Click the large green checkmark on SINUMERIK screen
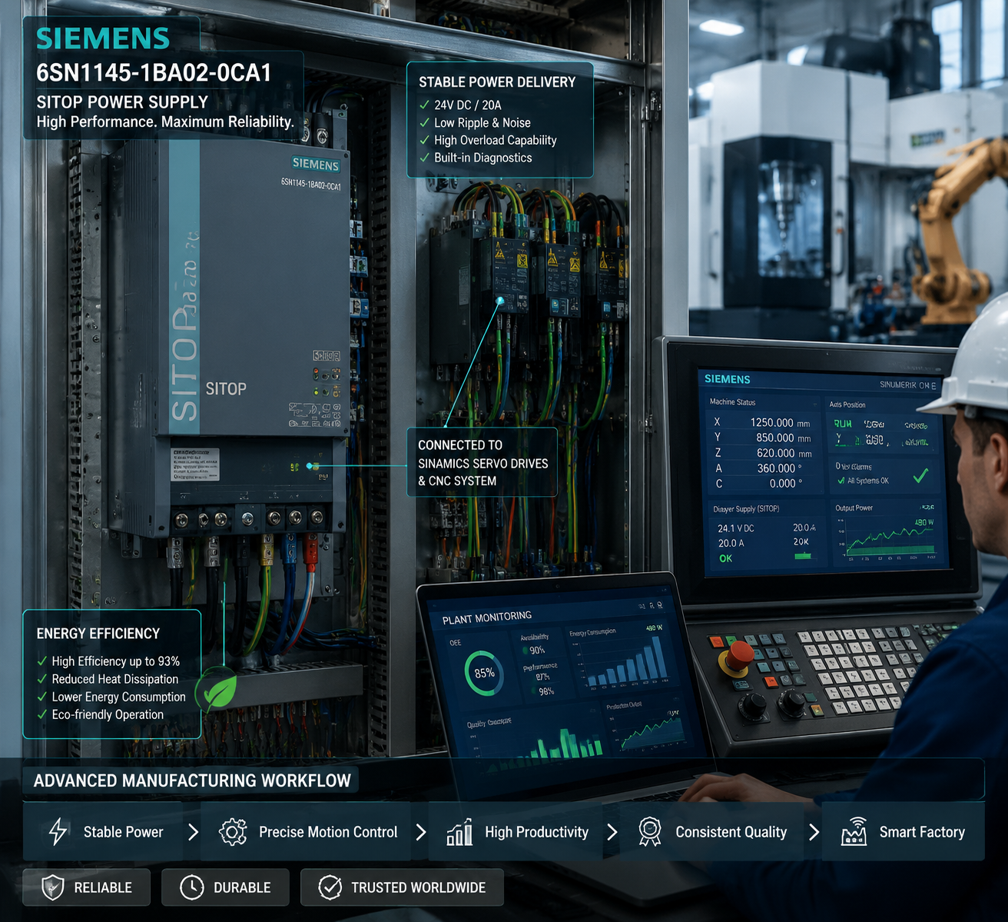The image size is (1008, 922). (x=920, y=476)
